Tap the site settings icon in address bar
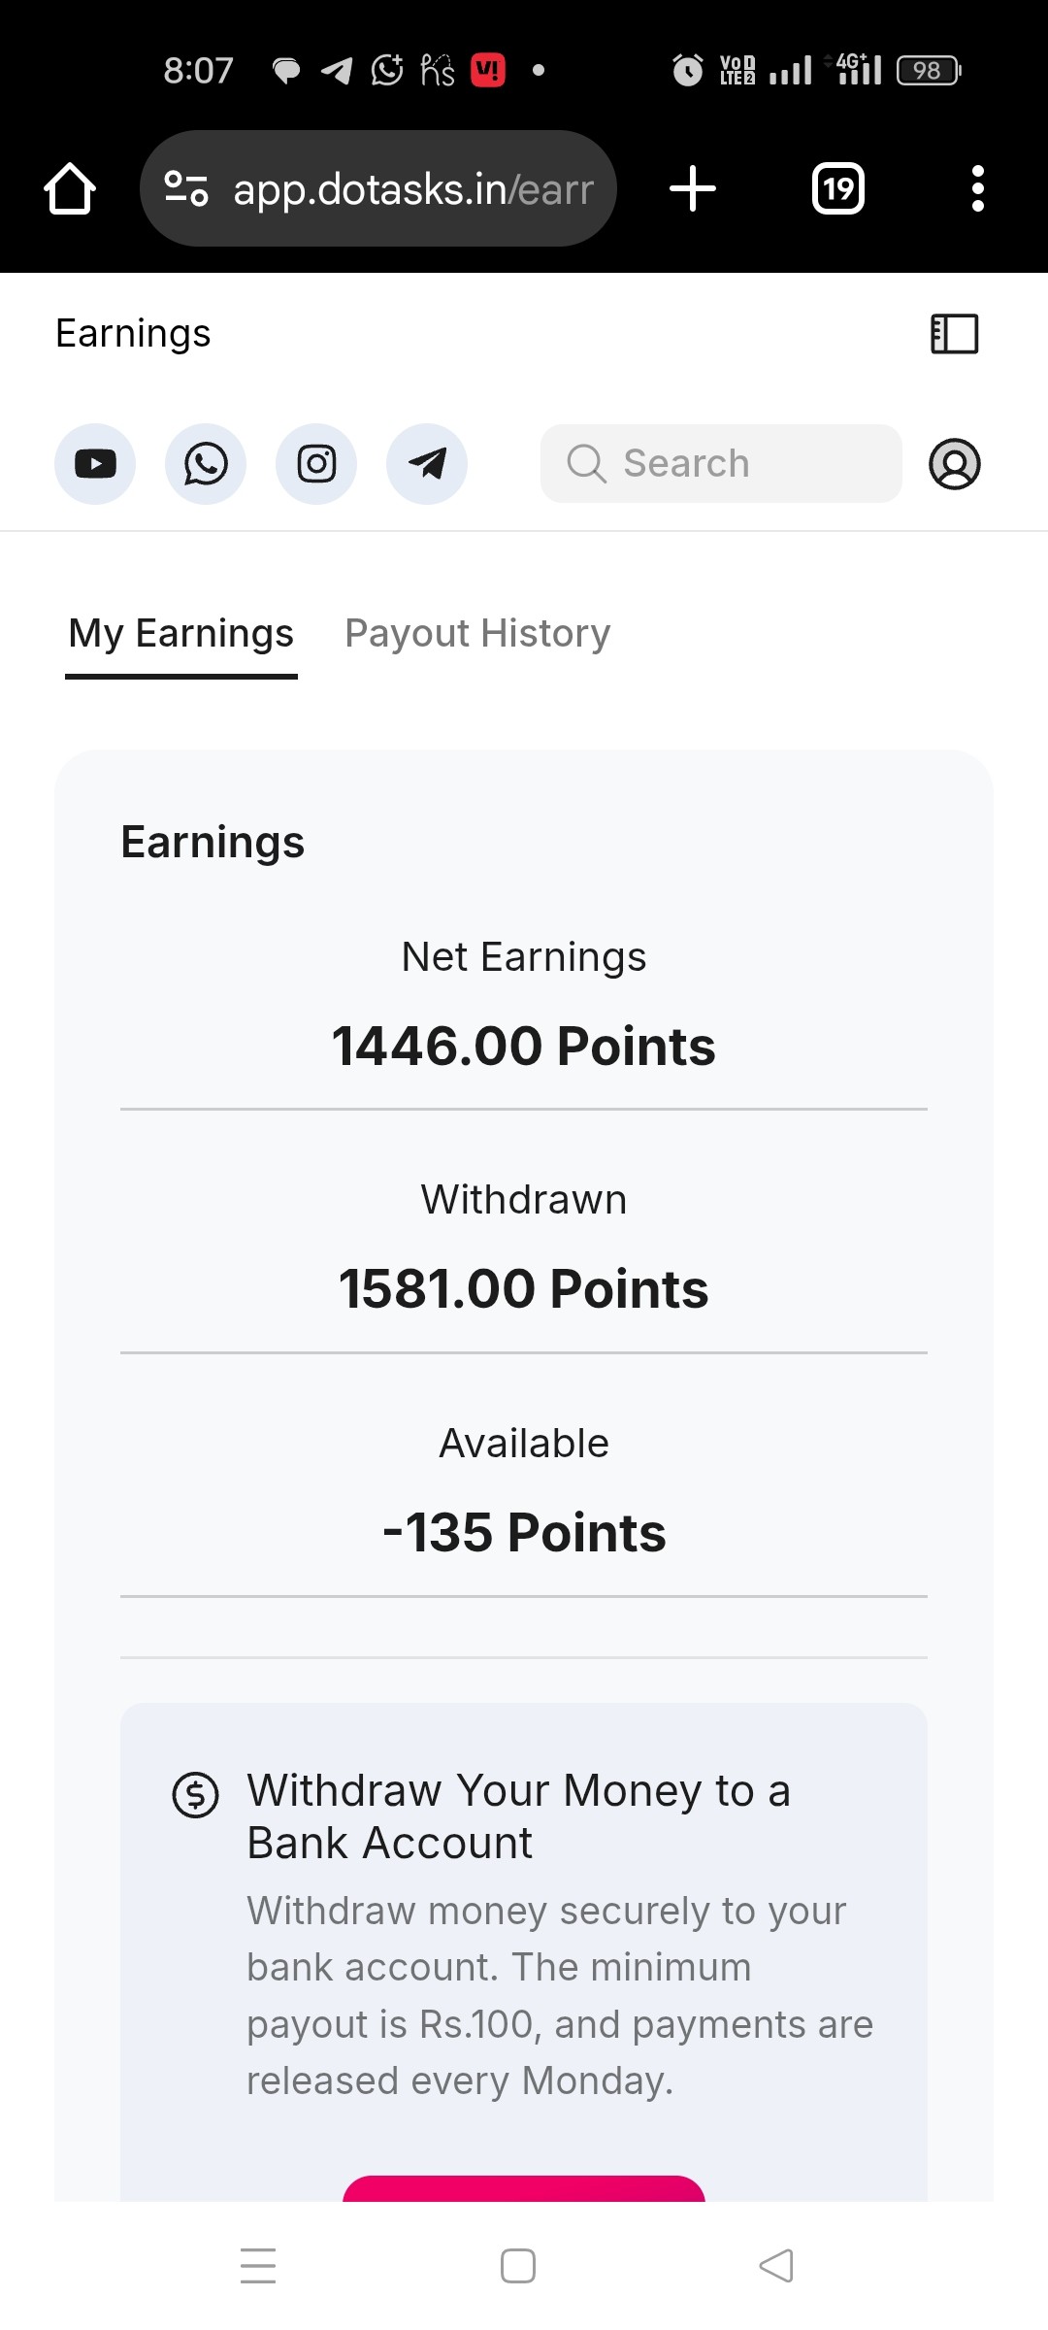The width and height of the screenshot is (1048, 2330). pos(186,188)
